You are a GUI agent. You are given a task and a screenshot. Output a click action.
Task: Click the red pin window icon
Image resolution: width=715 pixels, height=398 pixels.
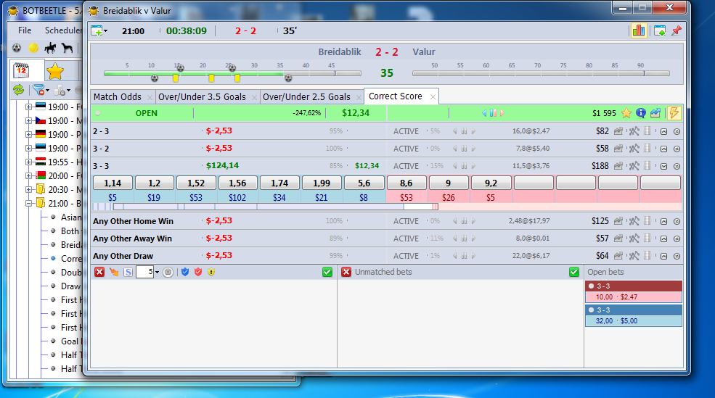677,31
